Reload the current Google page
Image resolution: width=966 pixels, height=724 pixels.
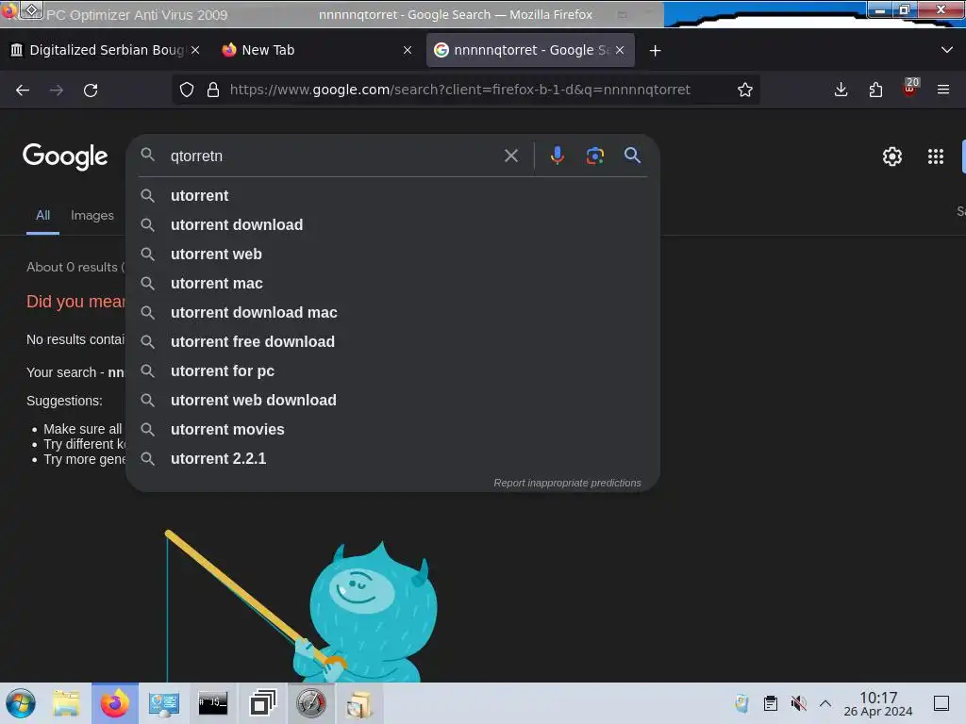pos(91,90)
